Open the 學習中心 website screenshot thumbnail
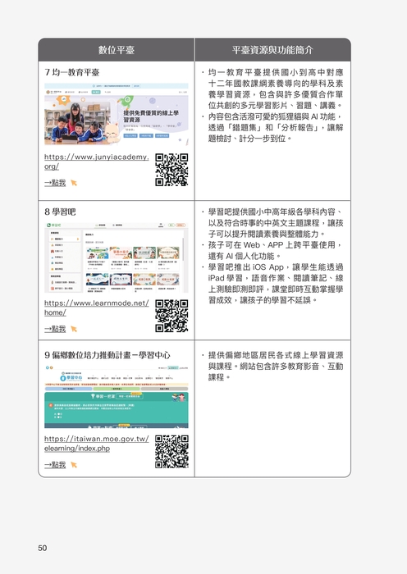Screen dimensions: 407x574 click(x=117, y=396)
